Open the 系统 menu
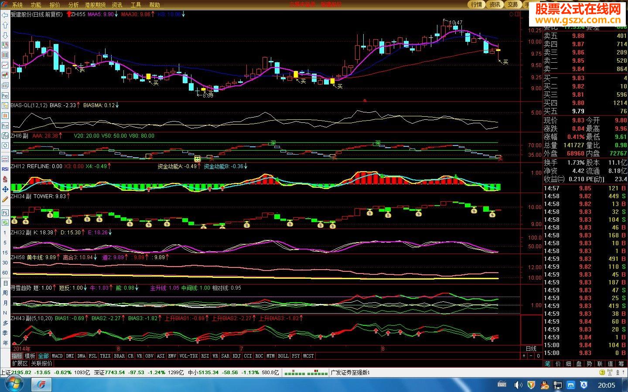Viewport: 628px width, 392px height. tap(17, 5)
